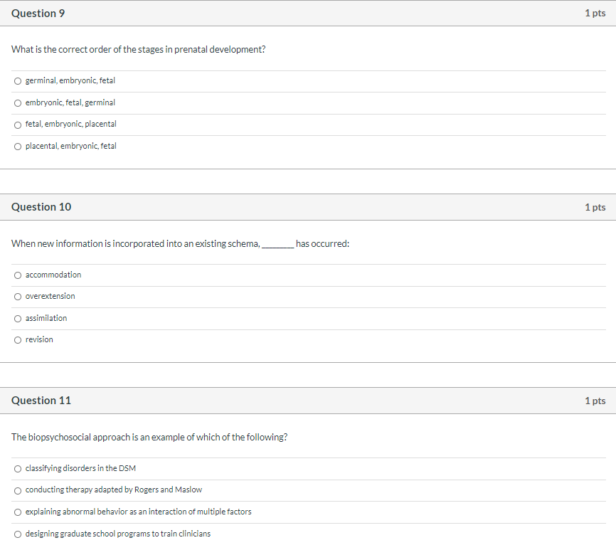
Task: Click the "Question 9" heading
Action: tap(38, 14)
